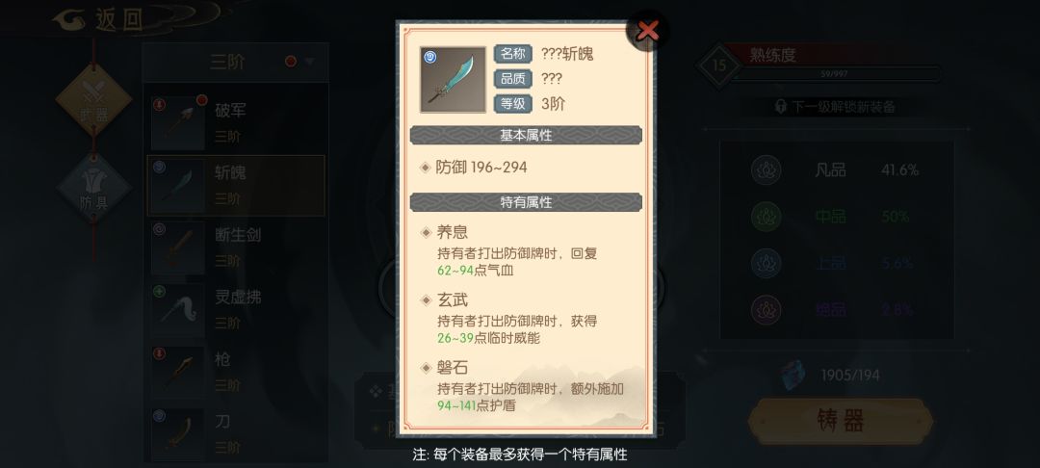Select 破军 spear in weapon list

[x=178, y=122]
